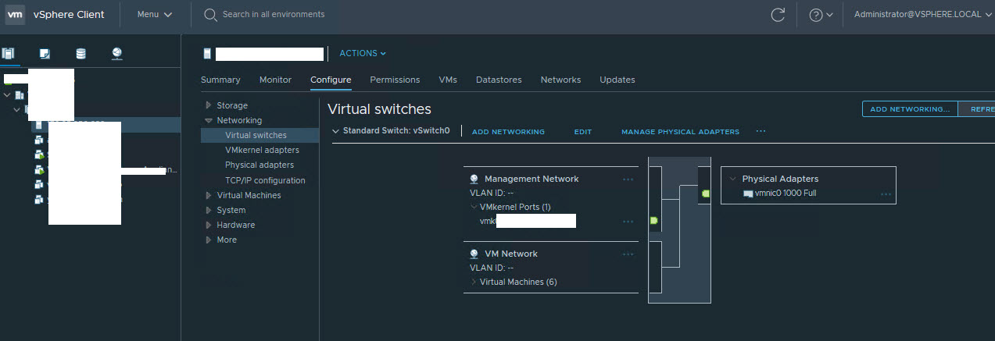
Task: Switch to the Datastores tab
Action: (498, 80)
